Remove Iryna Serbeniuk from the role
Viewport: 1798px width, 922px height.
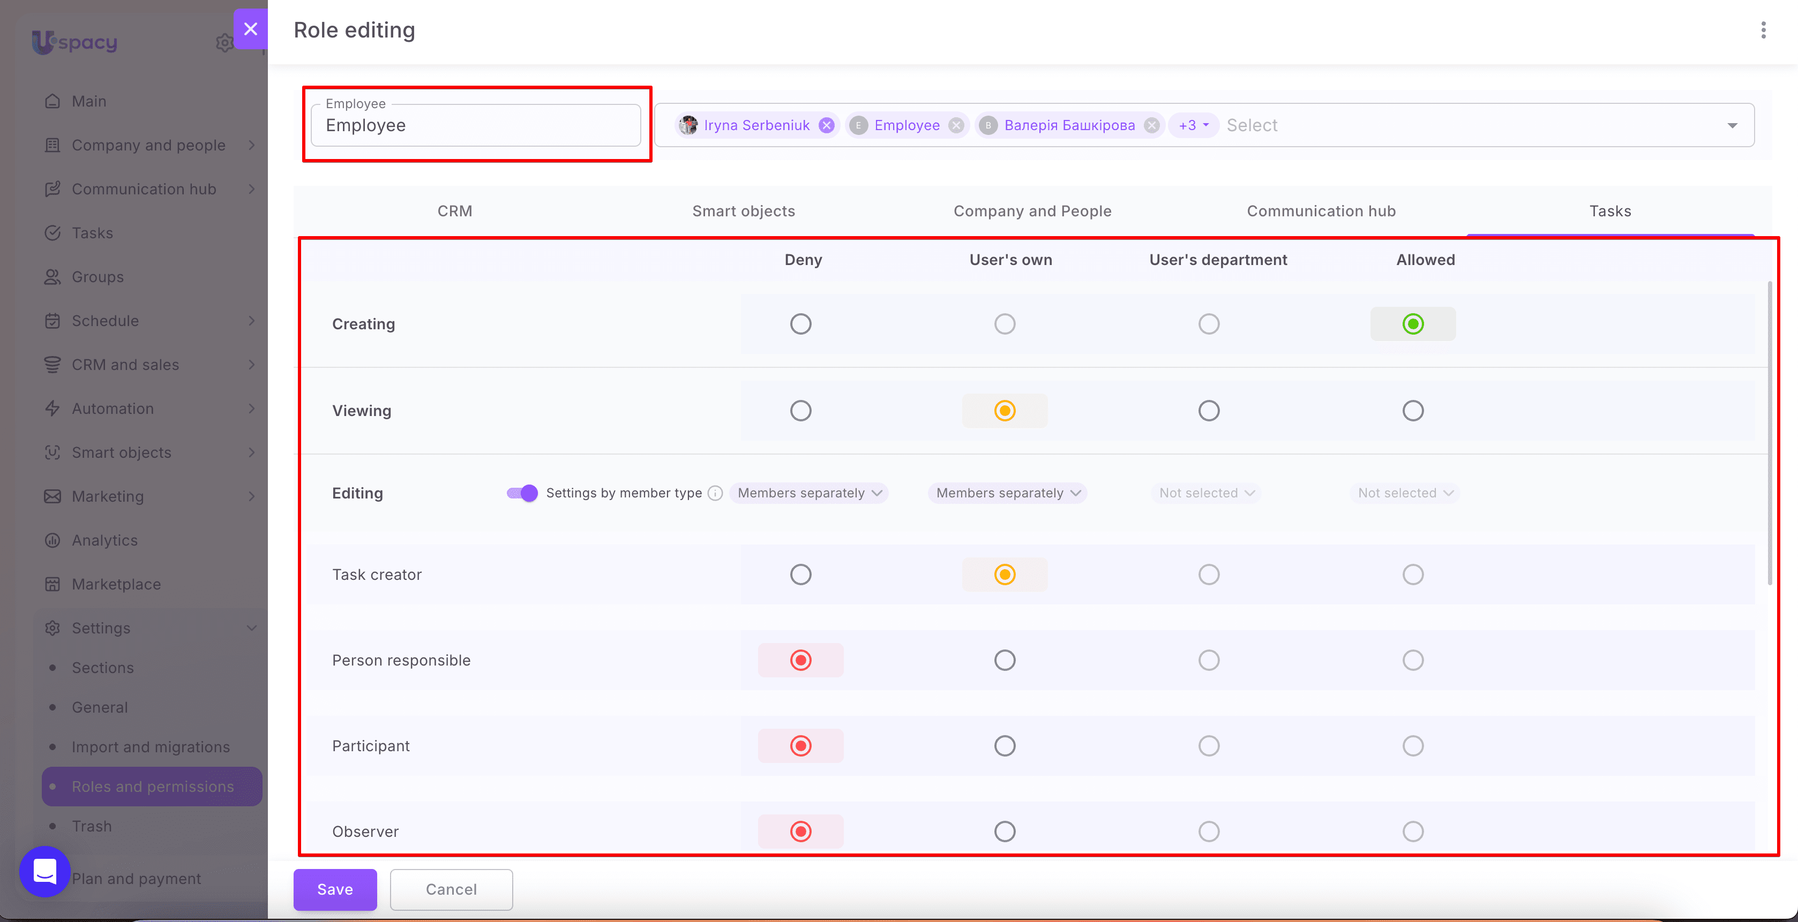(827, 125)
